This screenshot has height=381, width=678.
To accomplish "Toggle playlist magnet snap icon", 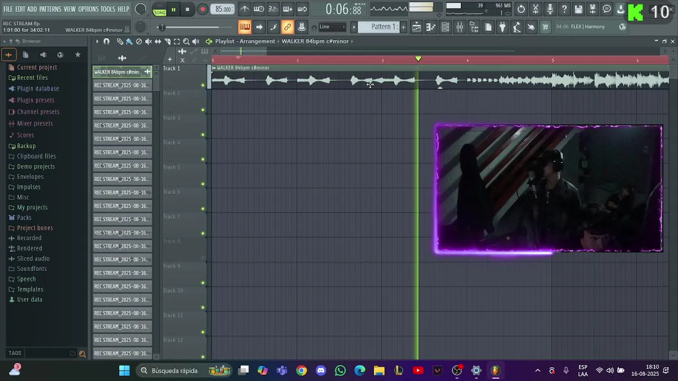I will [x=106, y=41].
